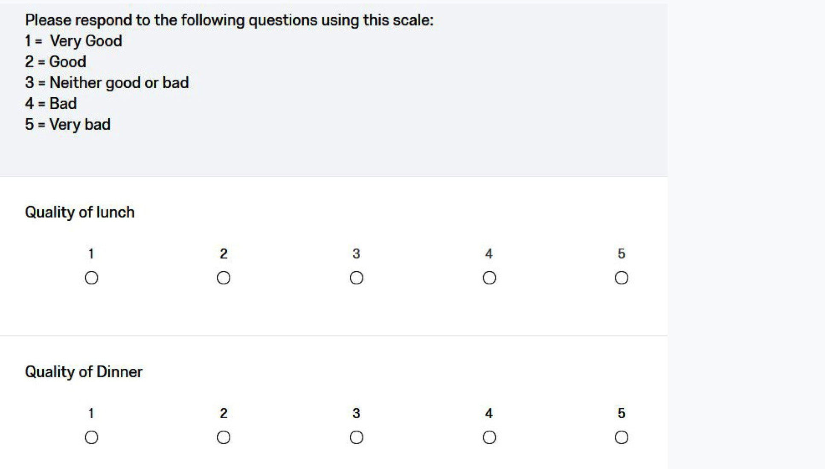Choose radio button 2 for Quality of Dinner
Viewport: 825px width, 469px height.
click(x=224, y=437)
